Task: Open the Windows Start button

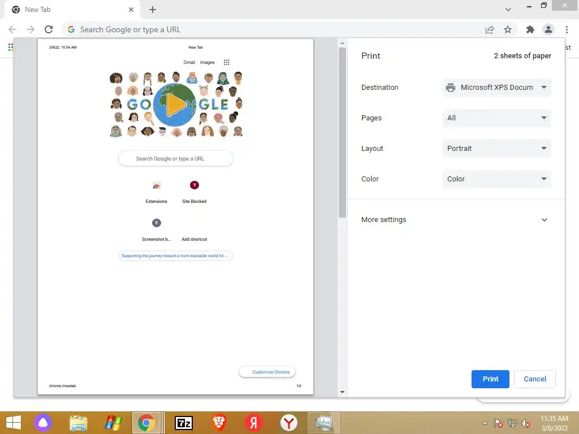Action: point(14,423)
